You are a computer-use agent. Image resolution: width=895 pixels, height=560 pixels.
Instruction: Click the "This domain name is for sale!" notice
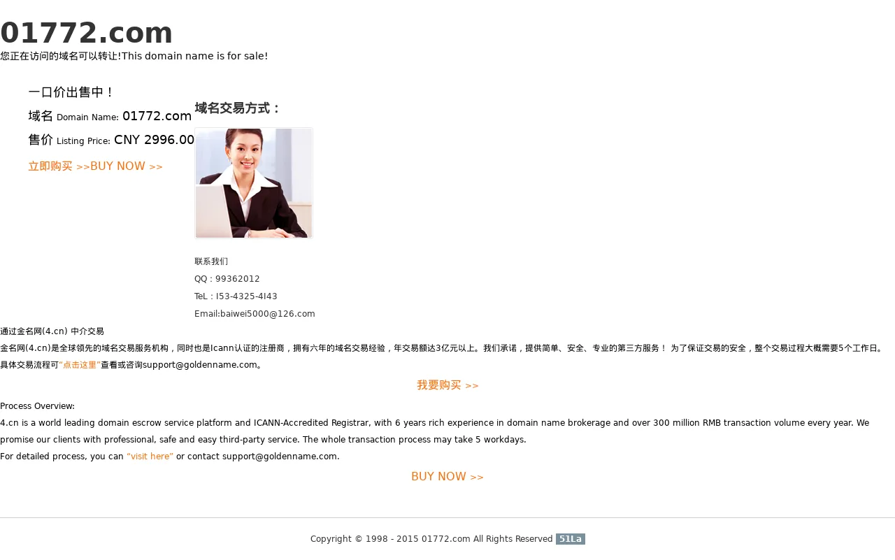tap(194, 56)
